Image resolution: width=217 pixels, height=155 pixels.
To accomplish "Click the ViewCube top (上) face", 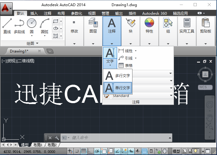I will click(205, 74).
